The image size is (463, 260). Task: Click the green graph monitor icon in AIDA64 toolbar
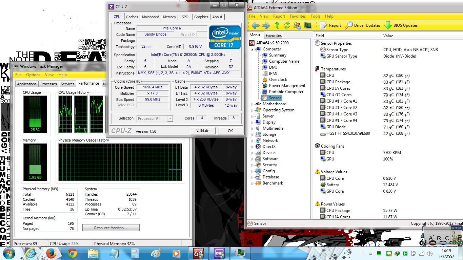(308, 25)
